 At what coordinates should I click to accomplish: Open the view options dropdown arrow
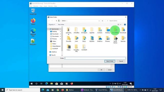(121, 25)
